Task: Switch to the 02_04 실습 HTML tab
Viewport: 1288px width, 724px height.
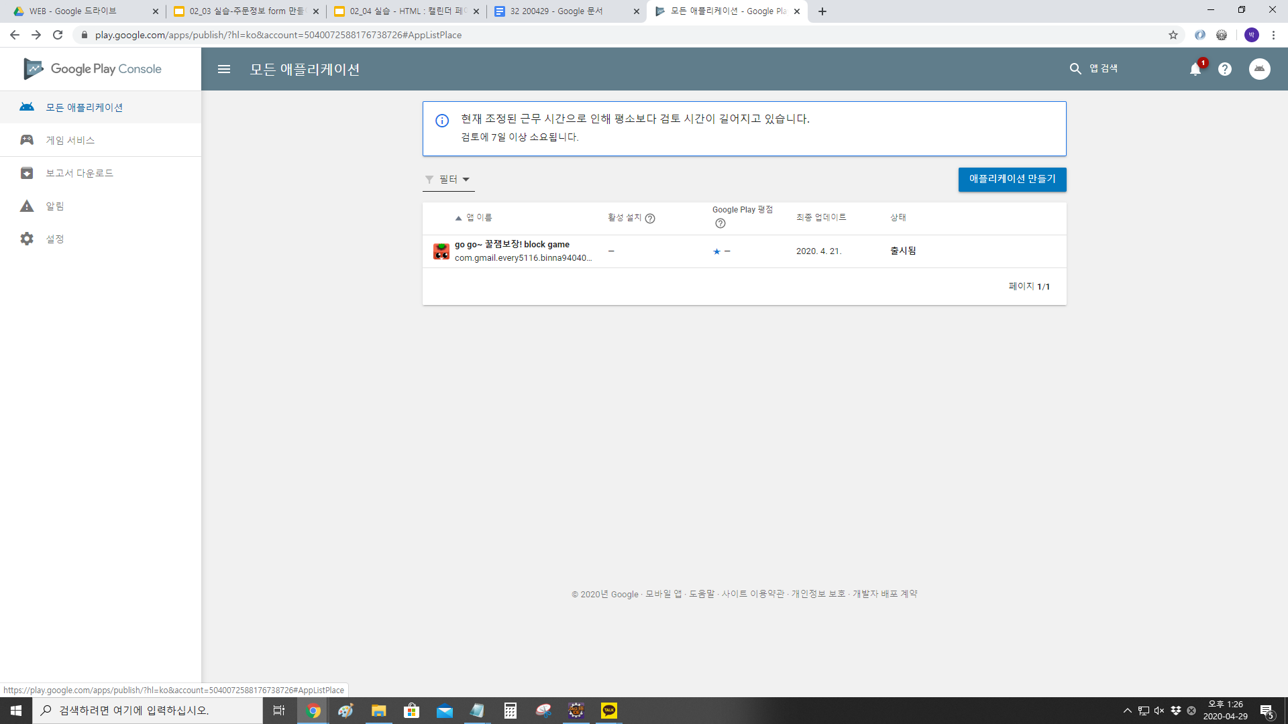Action: tap(406, 11)
